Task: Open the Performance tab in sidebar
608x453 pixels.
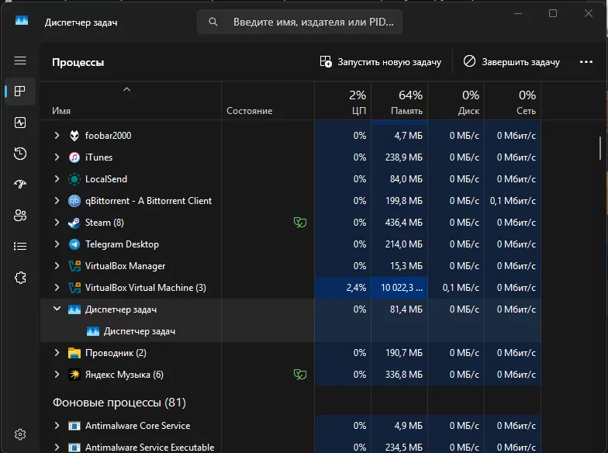Action: tap(20, 123)
